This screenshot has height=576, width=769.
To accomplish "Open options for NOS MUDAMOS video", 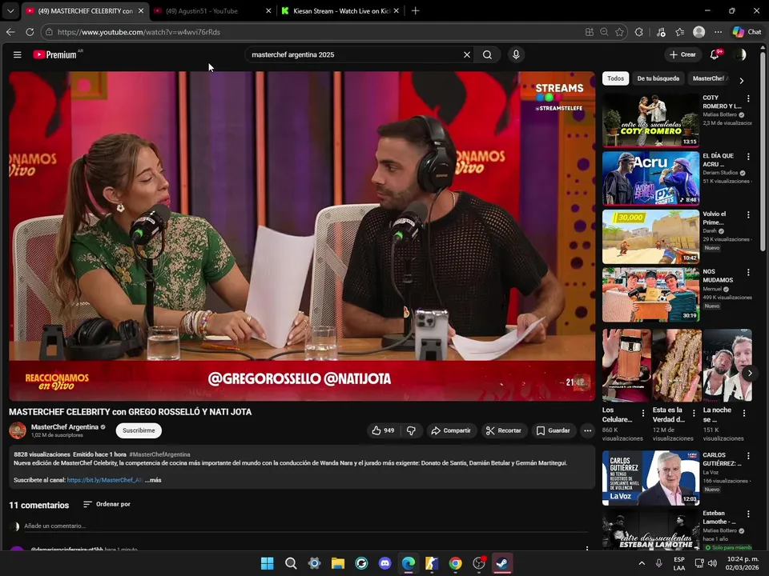I will [x=748, y=272].
